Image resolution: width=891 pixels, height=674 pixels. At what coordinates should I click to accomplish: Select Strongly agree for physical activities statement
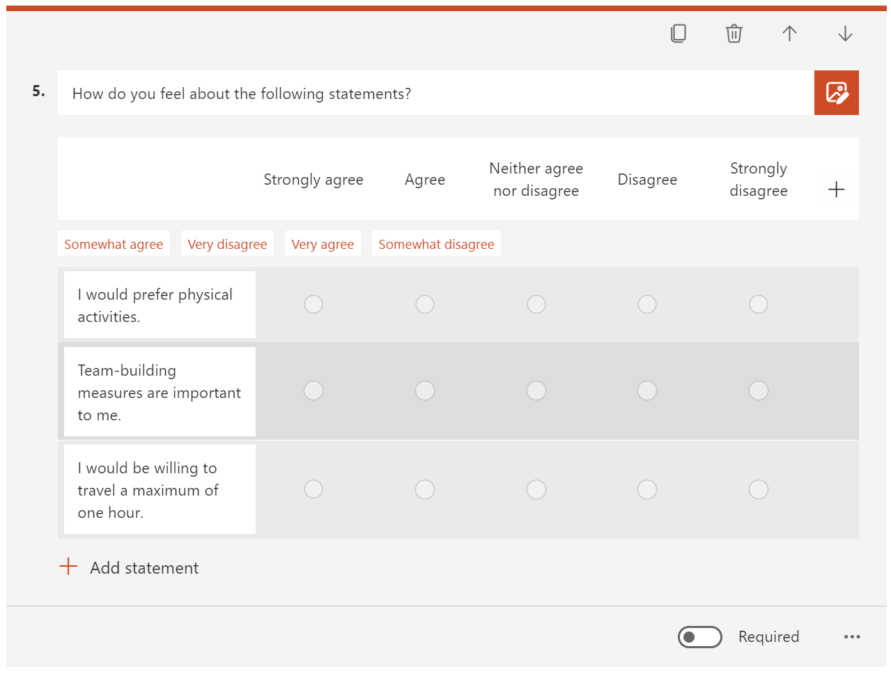pos(313,305)
